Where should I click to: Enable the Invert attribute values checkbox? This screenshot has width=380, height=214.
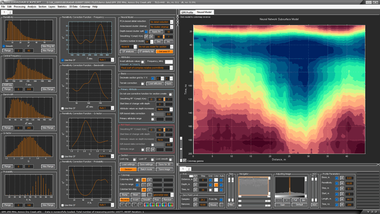pos(143,62)
